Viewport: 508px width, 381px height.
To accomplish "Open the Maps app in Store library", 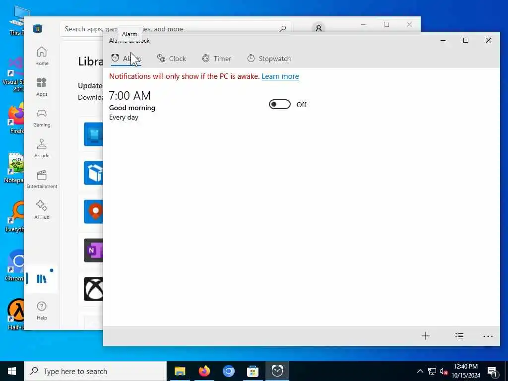I will [x=93, y=211].
